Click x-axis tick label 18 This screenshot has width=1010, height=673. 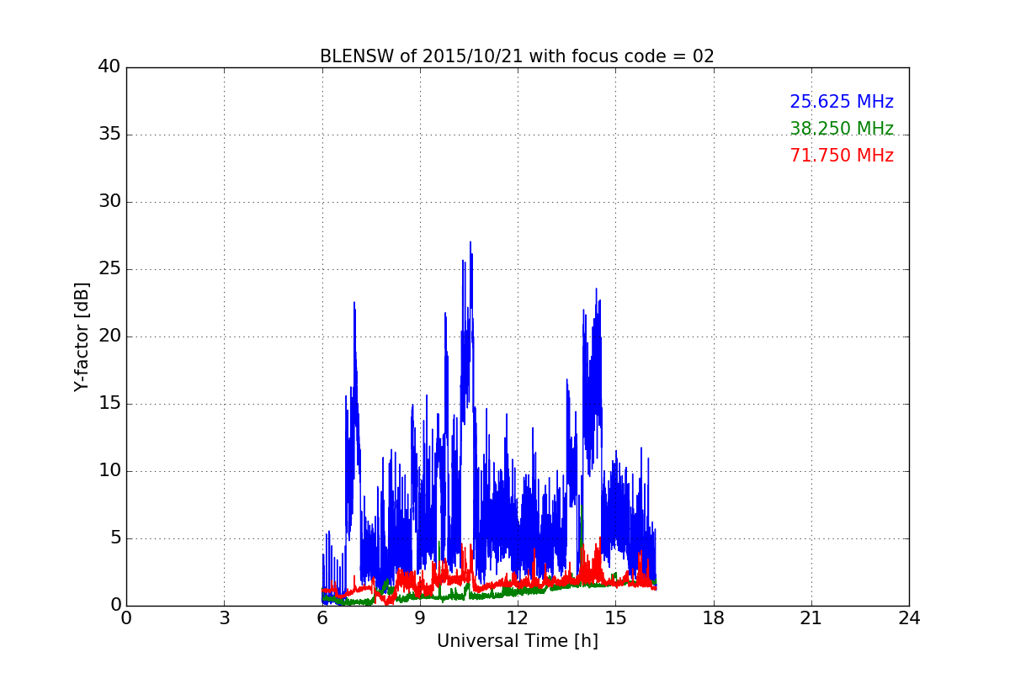(x=714, y=617)
